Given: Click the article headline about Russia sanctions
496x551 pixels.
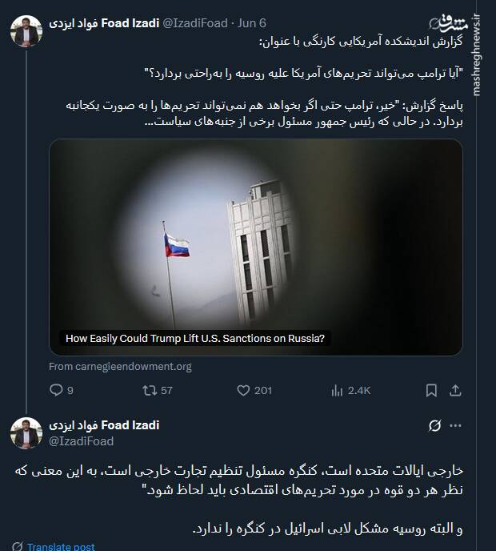Looking at the screenshot, I should [x=195, y=338].
